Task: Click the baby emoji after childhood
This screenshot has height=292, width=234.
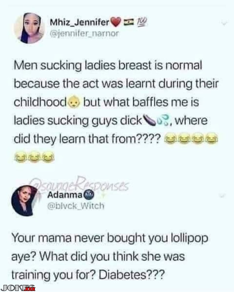Action: click(74, 102)
